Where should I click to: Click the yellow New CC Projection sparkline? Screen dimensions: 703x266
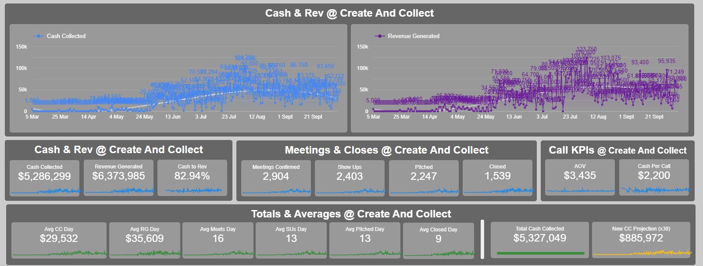coord(642,252)
